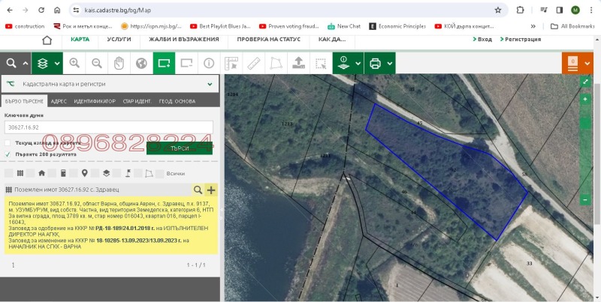Click the 'Ключови думи' keyword input field
Viewport: 601px width, 302px height.
tap(109, 127)
